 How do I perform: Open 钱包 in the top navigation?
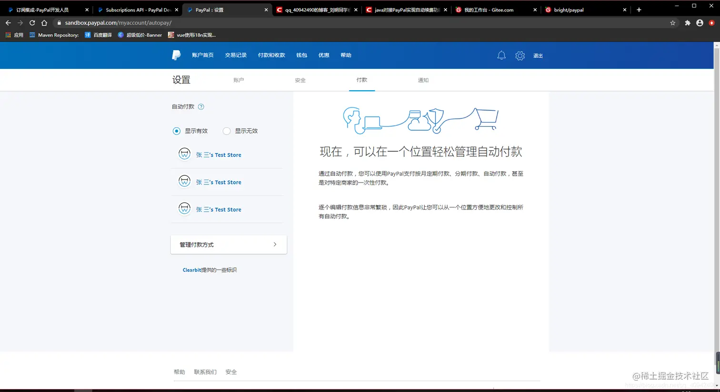302,55
